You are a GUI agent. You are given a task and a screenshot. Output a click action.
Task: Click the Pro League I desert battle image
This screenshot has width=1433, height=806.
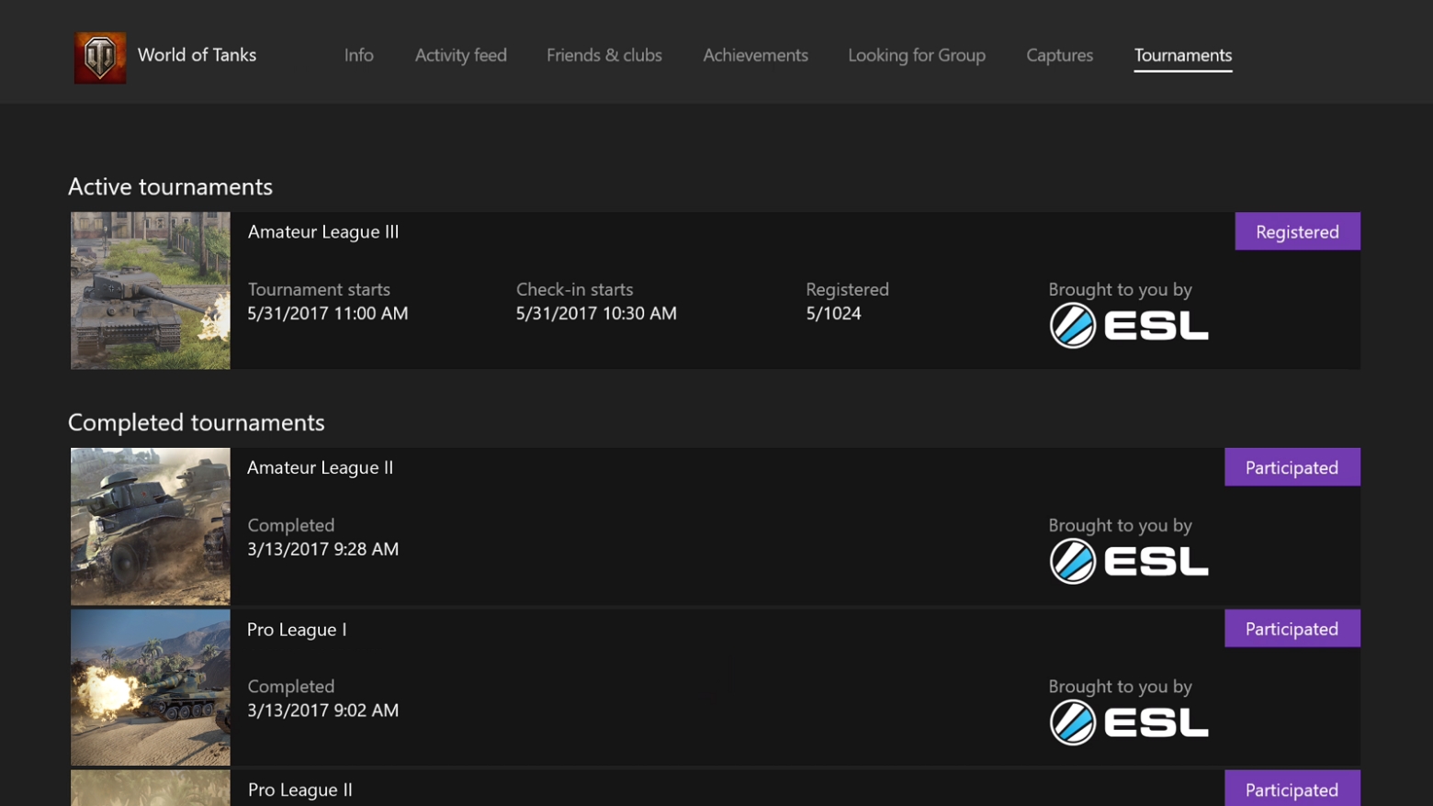tap(150, 687)
